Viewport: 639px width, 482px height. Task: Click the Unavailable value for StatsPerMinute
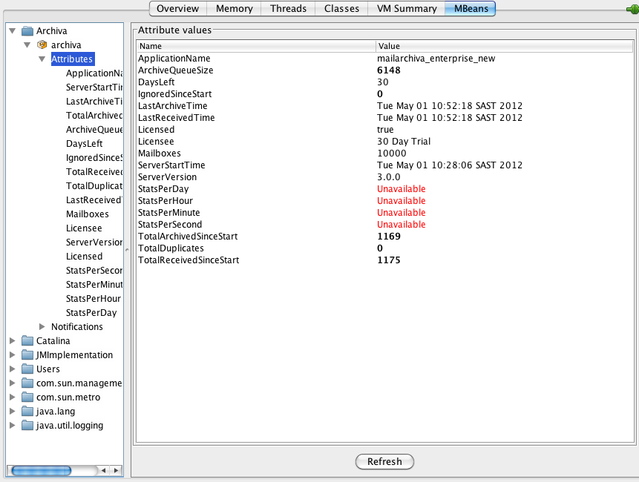402,213
